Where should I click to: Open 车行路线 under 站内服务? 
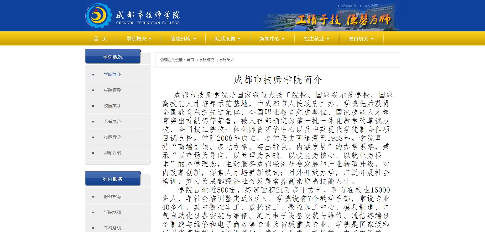(x=112, y=228)
